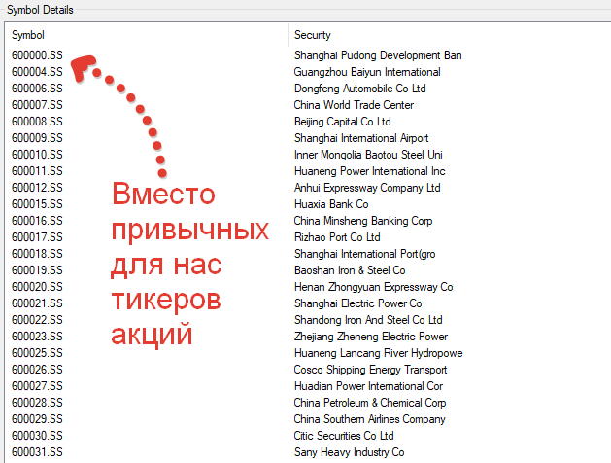Select the 600006.SS symbol entry
611x463 pixels.
37,89
